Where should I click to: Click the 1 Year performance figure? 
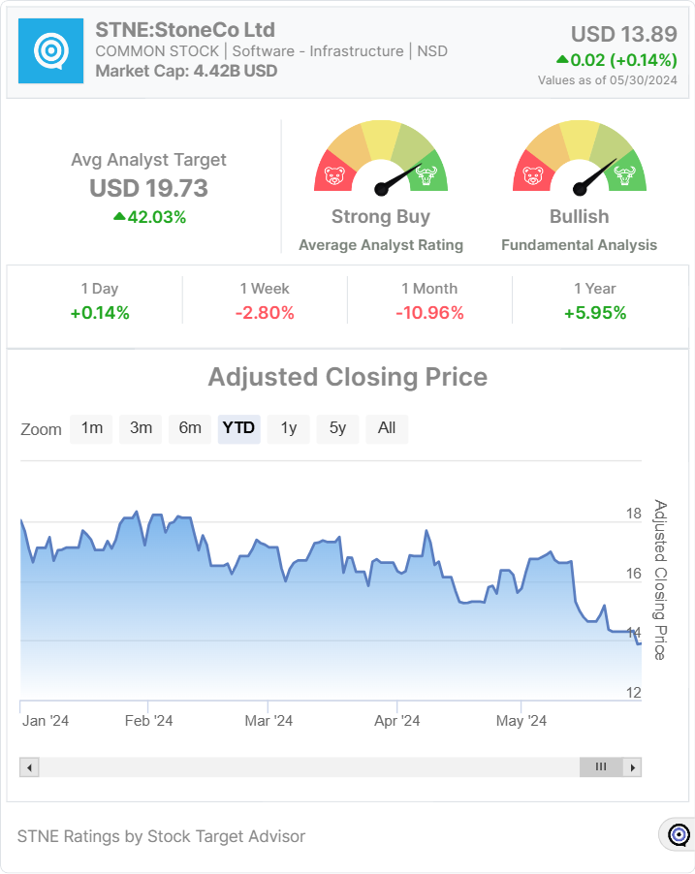pyautogui.click(x=593, y=313)
